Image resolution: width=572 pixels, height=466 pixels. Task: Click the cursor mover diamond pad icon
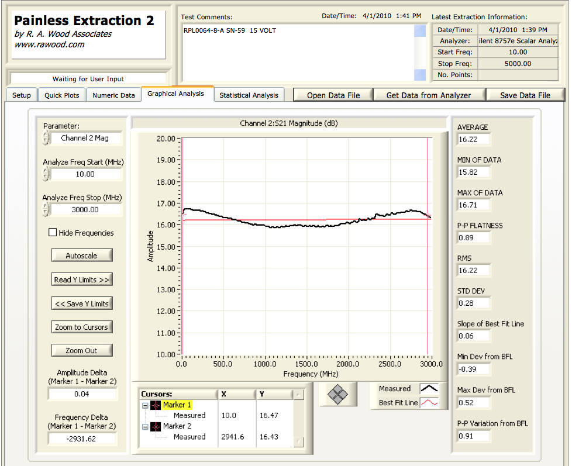pyautogui.click(x=338, y=394)
